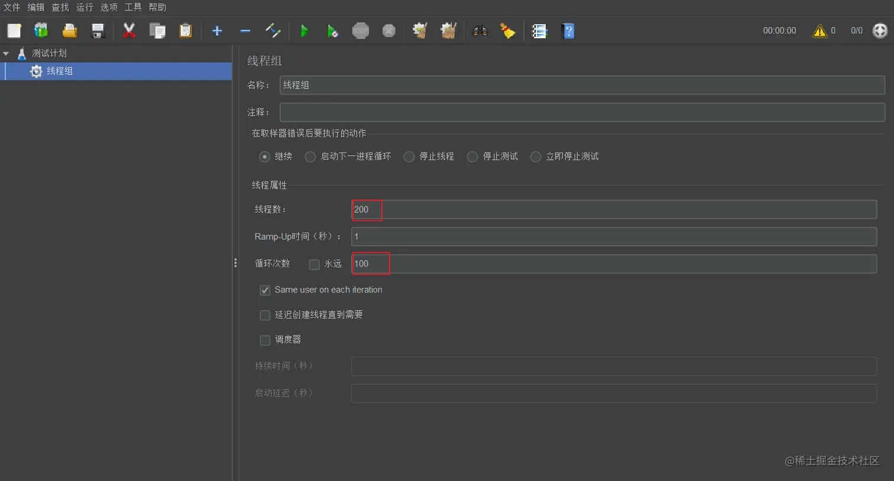
Task: Enable 延迟创建线程直到需要 checkbox
Action: tap(265, 315)
